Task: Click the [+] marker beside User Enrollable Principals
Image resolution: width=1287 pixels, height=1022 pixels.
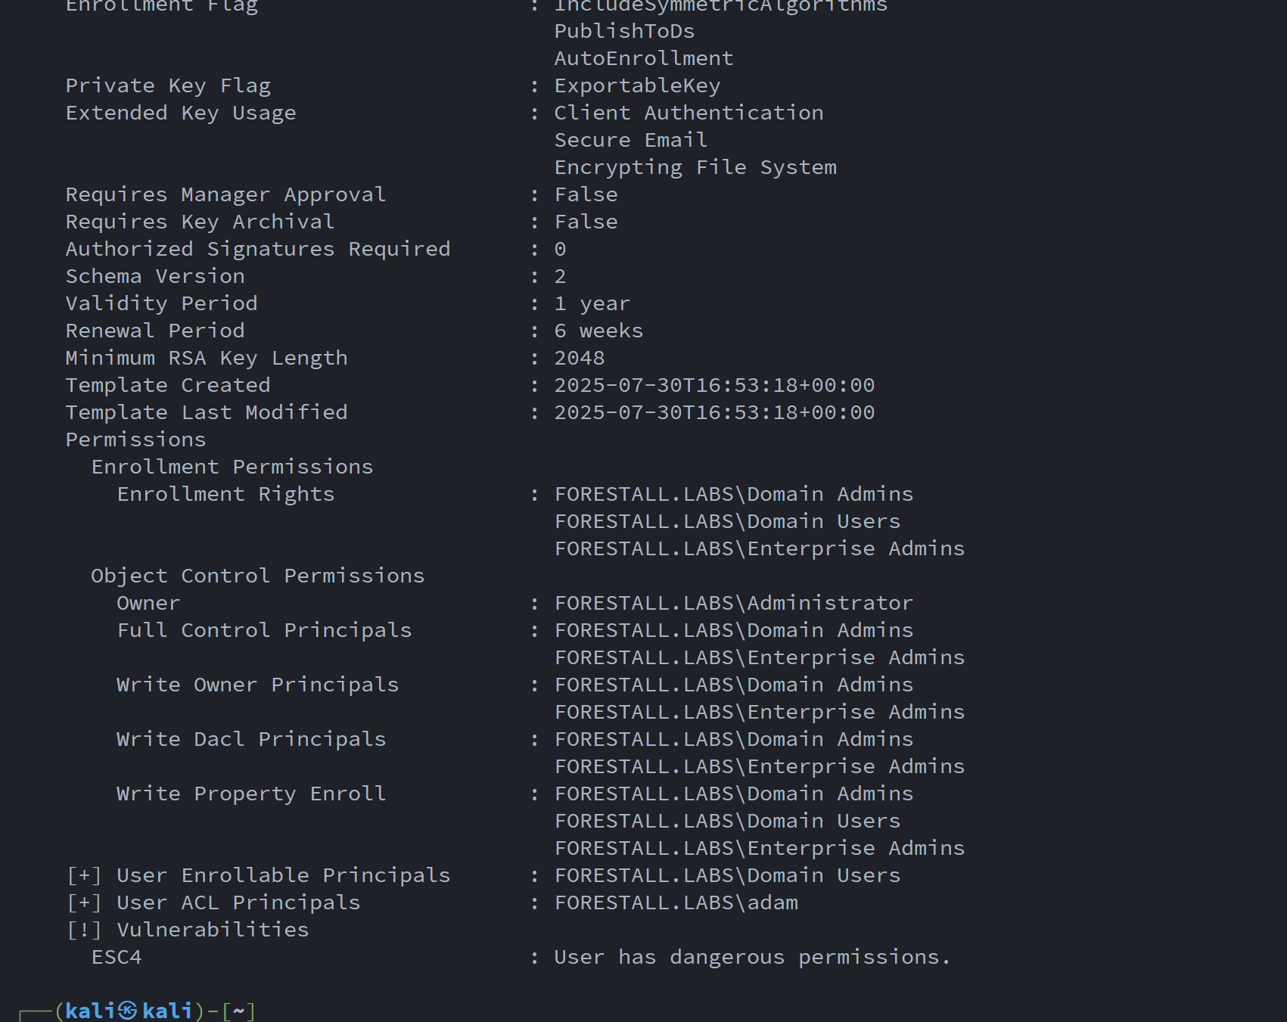Action: pos(84,875)
